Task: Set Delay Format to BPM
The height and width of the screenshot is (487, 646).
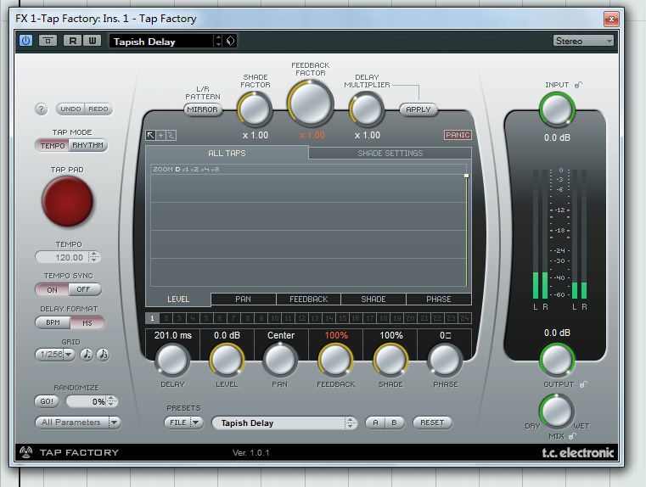Action: click(x=53, y=322)
